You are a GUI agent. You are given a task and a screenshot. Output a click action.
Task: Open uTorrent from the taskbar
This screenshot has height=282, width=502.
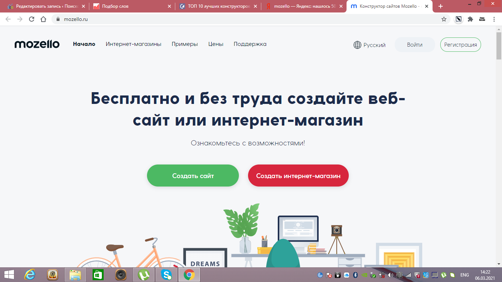pos(143,275)
